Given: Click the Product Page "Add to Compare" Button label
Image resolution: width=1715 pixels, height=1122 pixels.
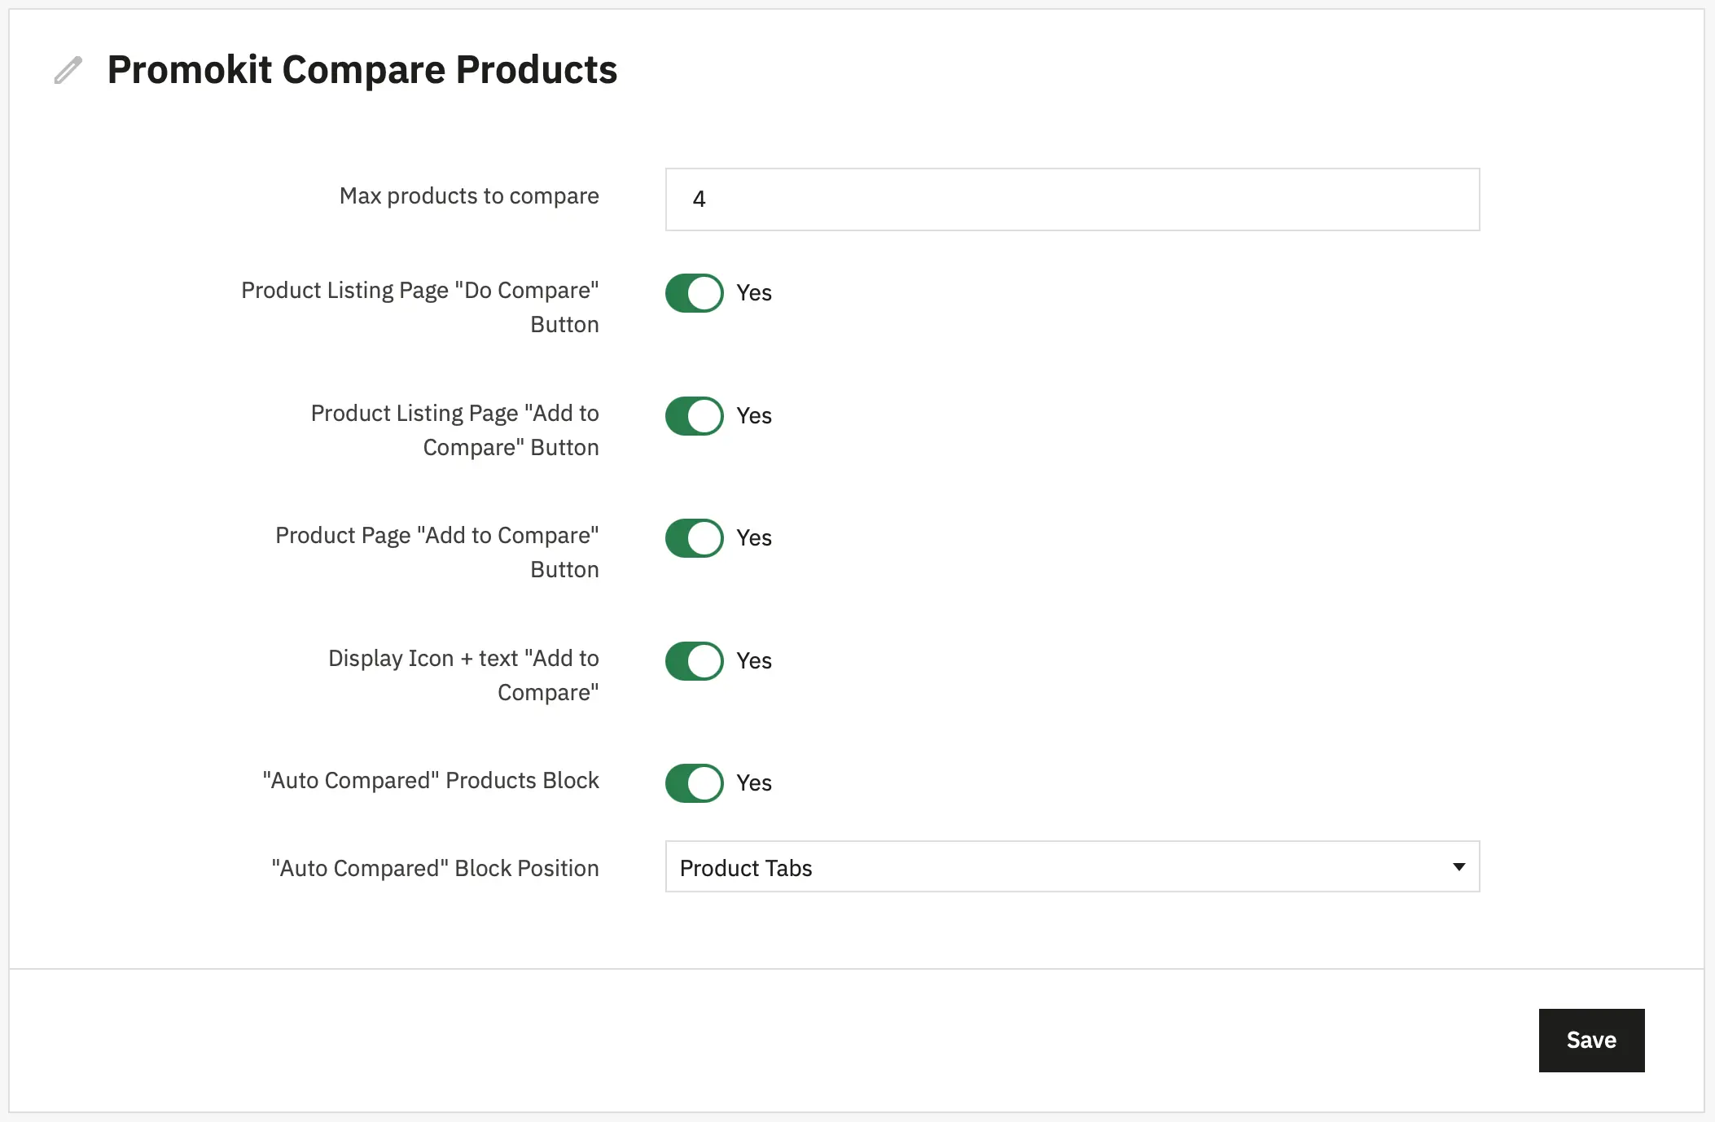Looking at the screenshot, I should click(x=437, y=553).
